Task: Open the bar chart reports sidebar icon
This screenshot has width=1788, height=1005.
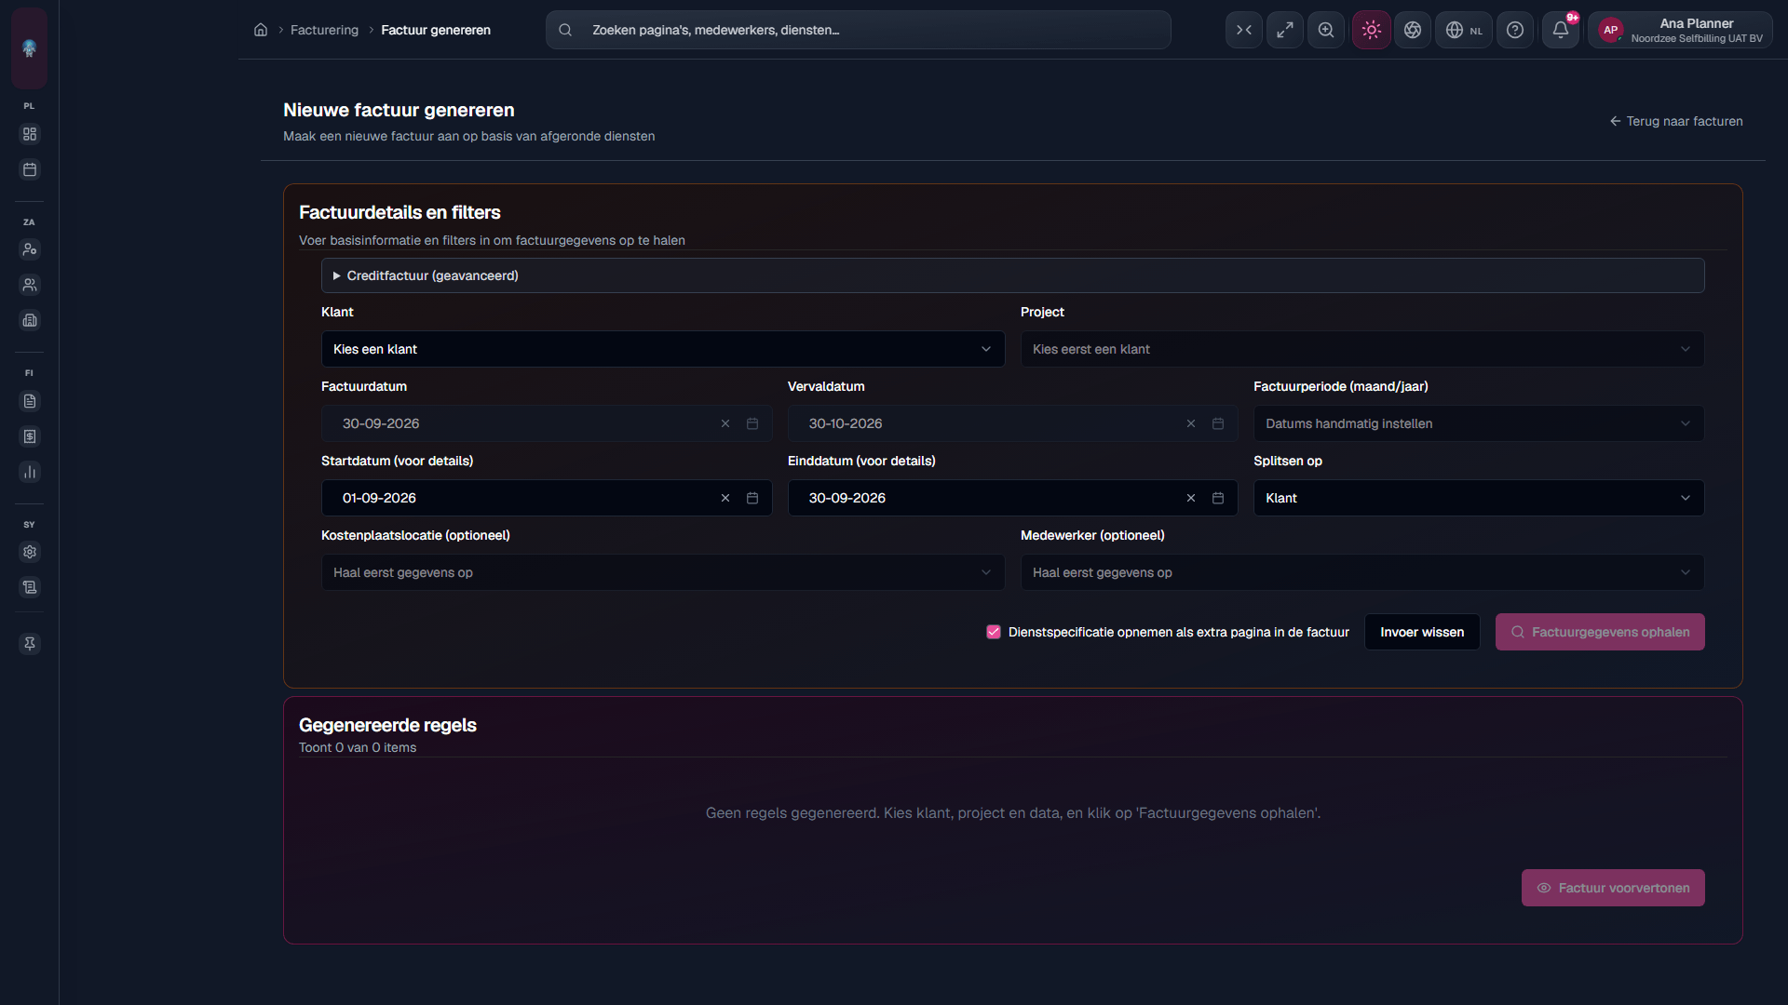Action: [x=30, y=472]
